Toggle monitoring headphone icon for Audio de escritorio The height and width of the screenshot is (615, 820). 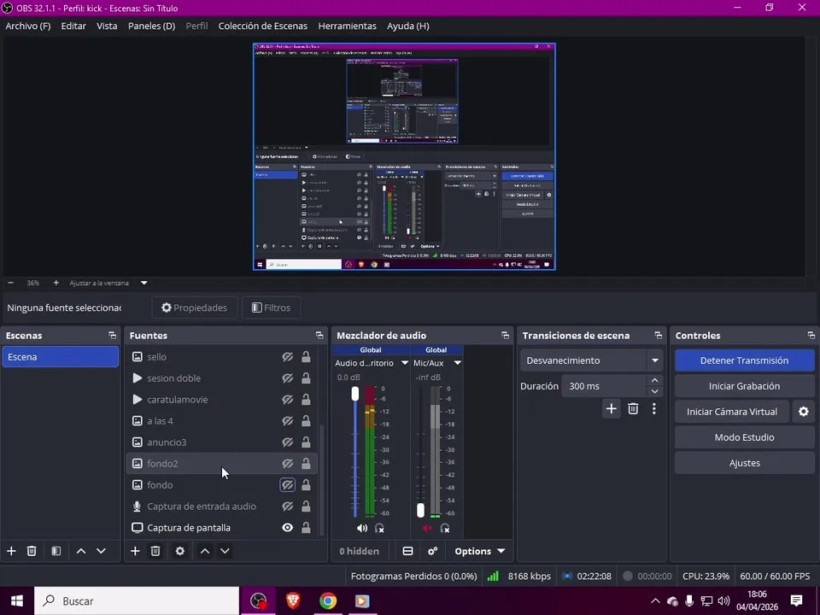pos(379,528)
